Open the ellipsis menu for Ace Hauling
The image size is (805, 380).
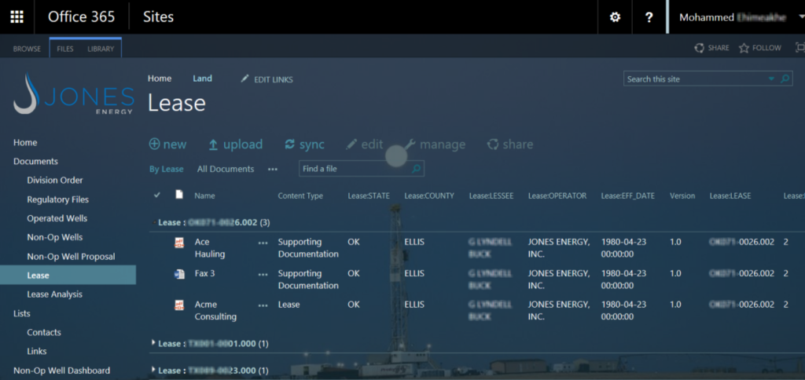[263, 243]
